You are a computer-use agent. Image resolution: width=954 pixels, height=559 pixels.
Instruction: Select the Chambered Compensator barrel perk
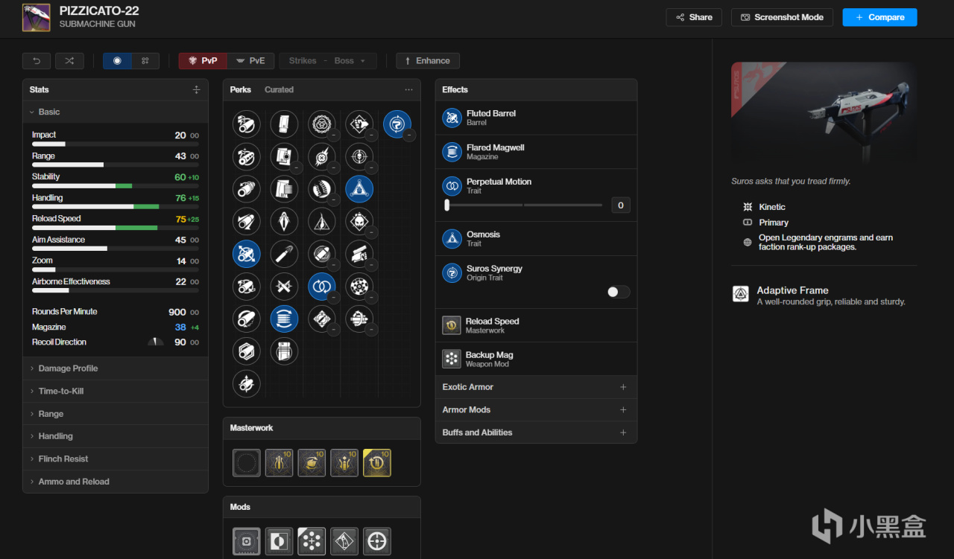[247, 156]
